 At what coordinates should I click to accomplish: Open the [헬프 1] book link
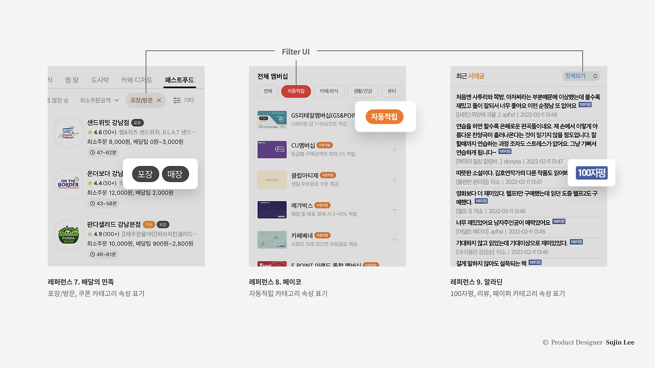point(464,211)
